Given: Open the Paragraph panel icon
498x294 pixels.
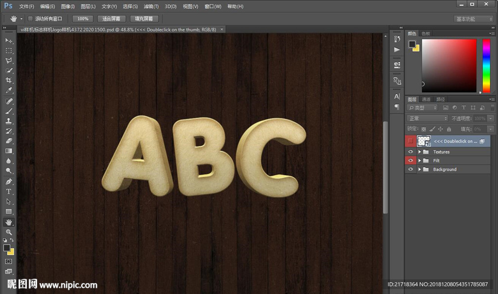Looking at the screenshot, I should click(397, 107).
